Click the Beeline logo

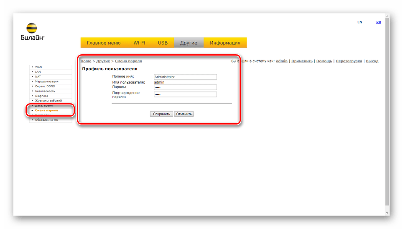click(x=32, y=32)
